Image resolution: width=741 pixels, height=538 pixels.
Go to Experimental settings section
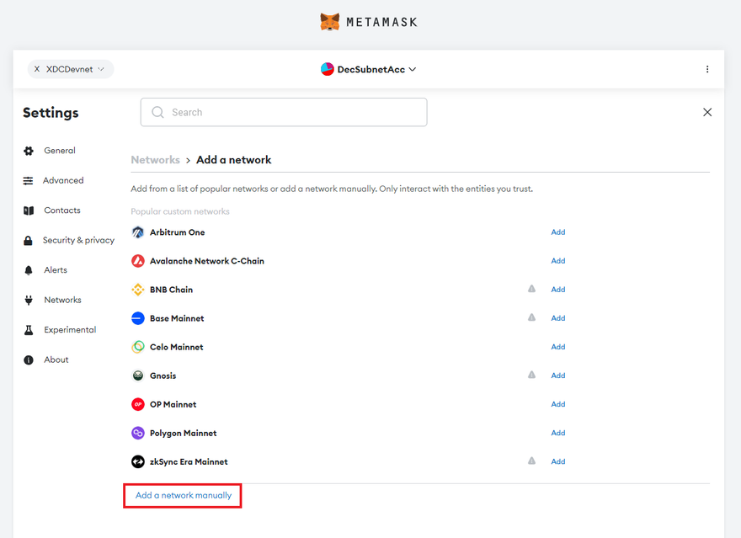[70, 330]
